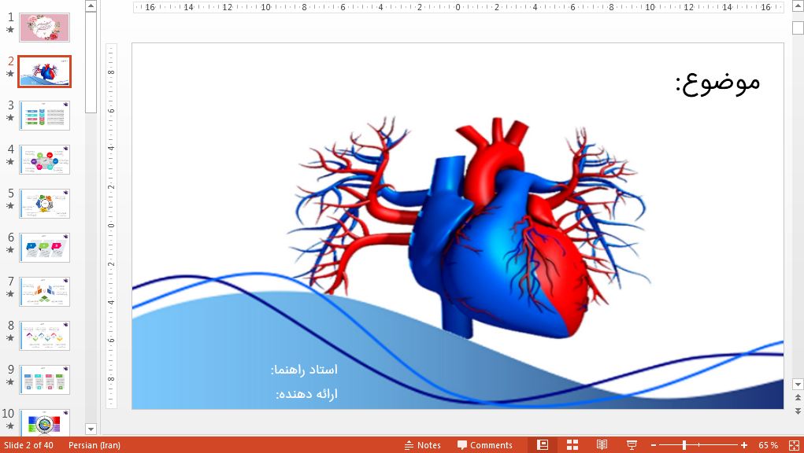Switch to Normal view in status bar
The height and width of the screenshot is (453, 804).
coord(543,445)
